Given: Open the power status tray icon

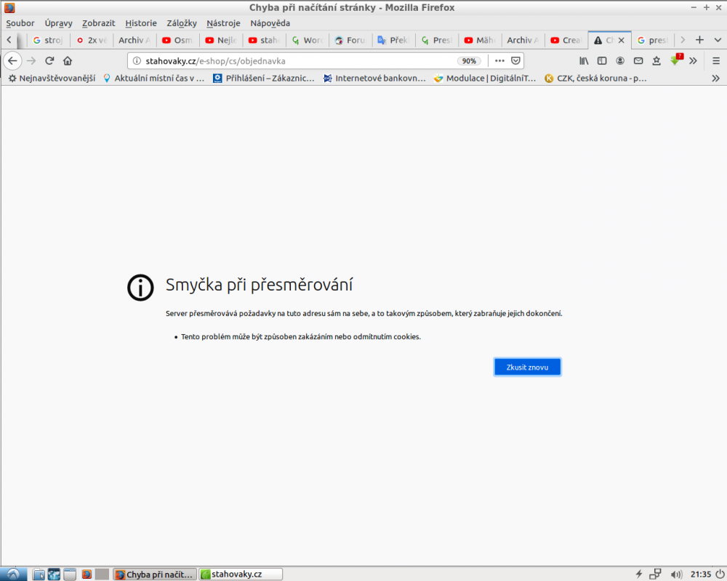Looking at the screenshot, I should [x=639, y=574].
